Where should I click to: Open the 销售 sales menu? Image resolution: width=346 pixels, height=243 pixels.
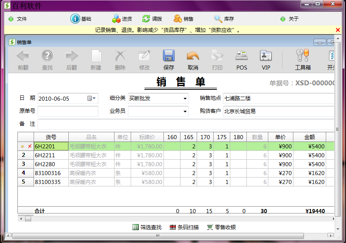pyautogui.click(x=183, y=19)
